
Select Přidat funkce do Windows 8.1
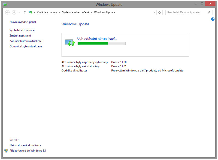[28, 150]
